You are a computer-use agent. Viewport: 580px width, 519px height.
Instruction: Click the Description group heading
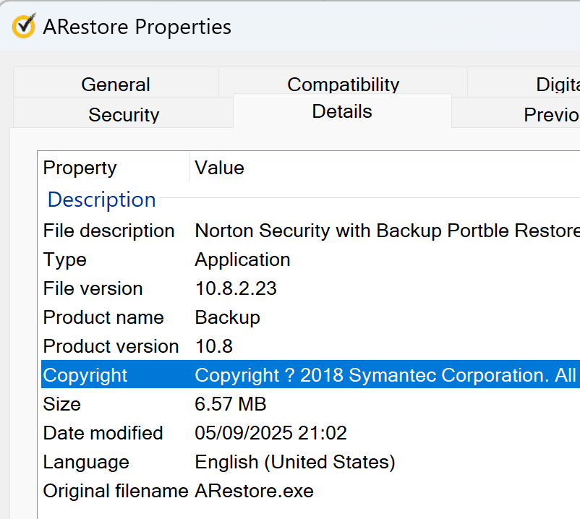pyautogui.click(x=101, y=200)
